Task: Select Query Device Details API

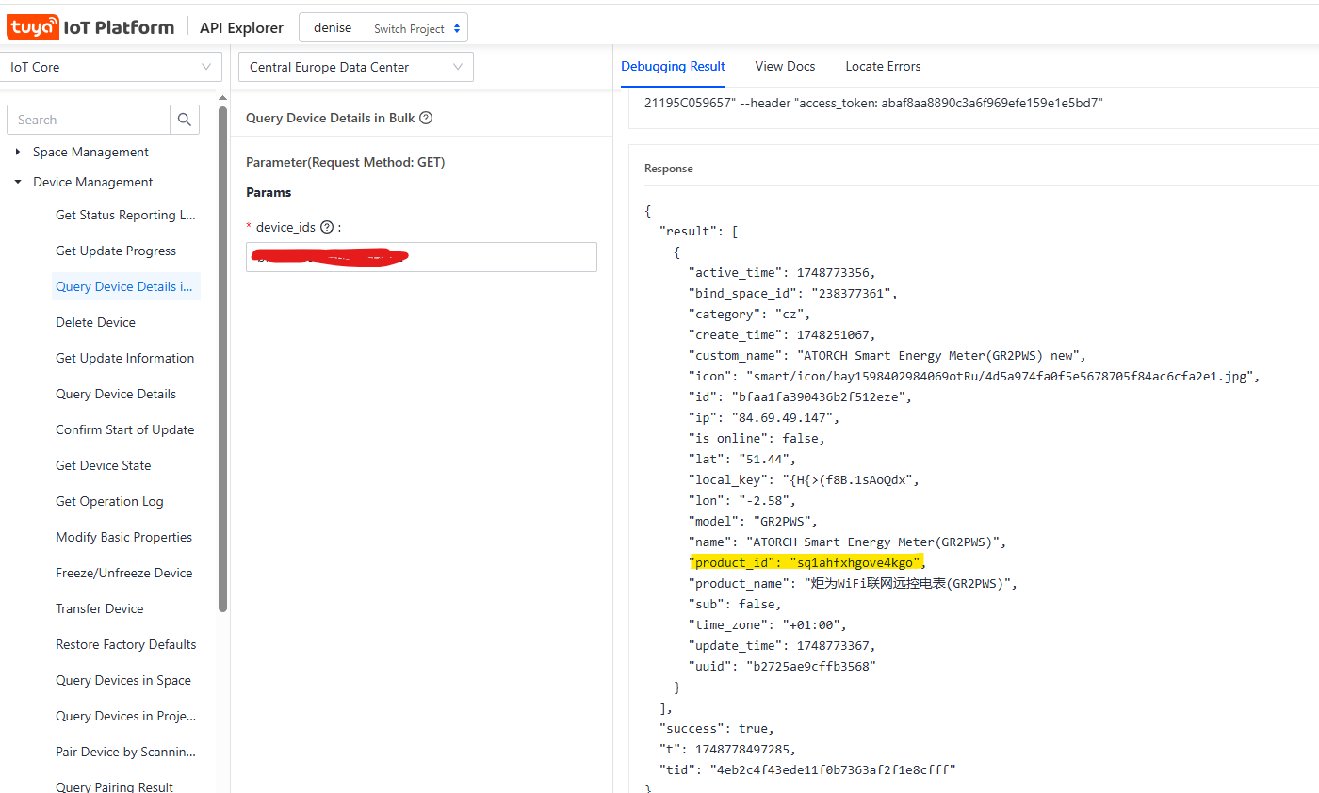Action: tap(116, 394)
